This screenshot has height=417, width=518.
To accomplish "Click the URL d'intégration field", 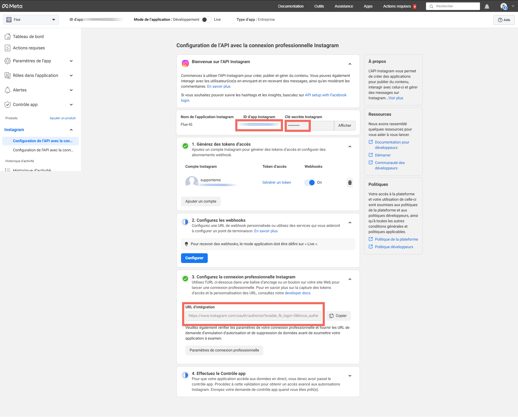I will 253,316.
